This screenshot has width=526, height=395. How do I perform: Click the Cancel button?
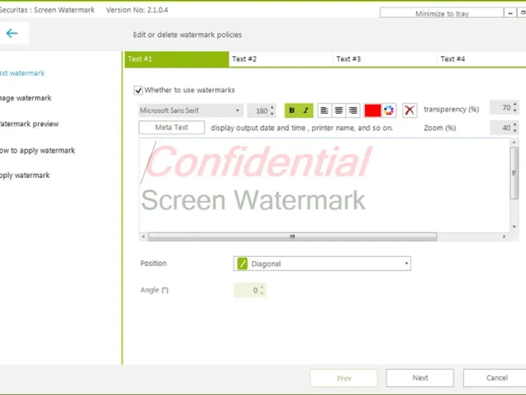(495, 378)
